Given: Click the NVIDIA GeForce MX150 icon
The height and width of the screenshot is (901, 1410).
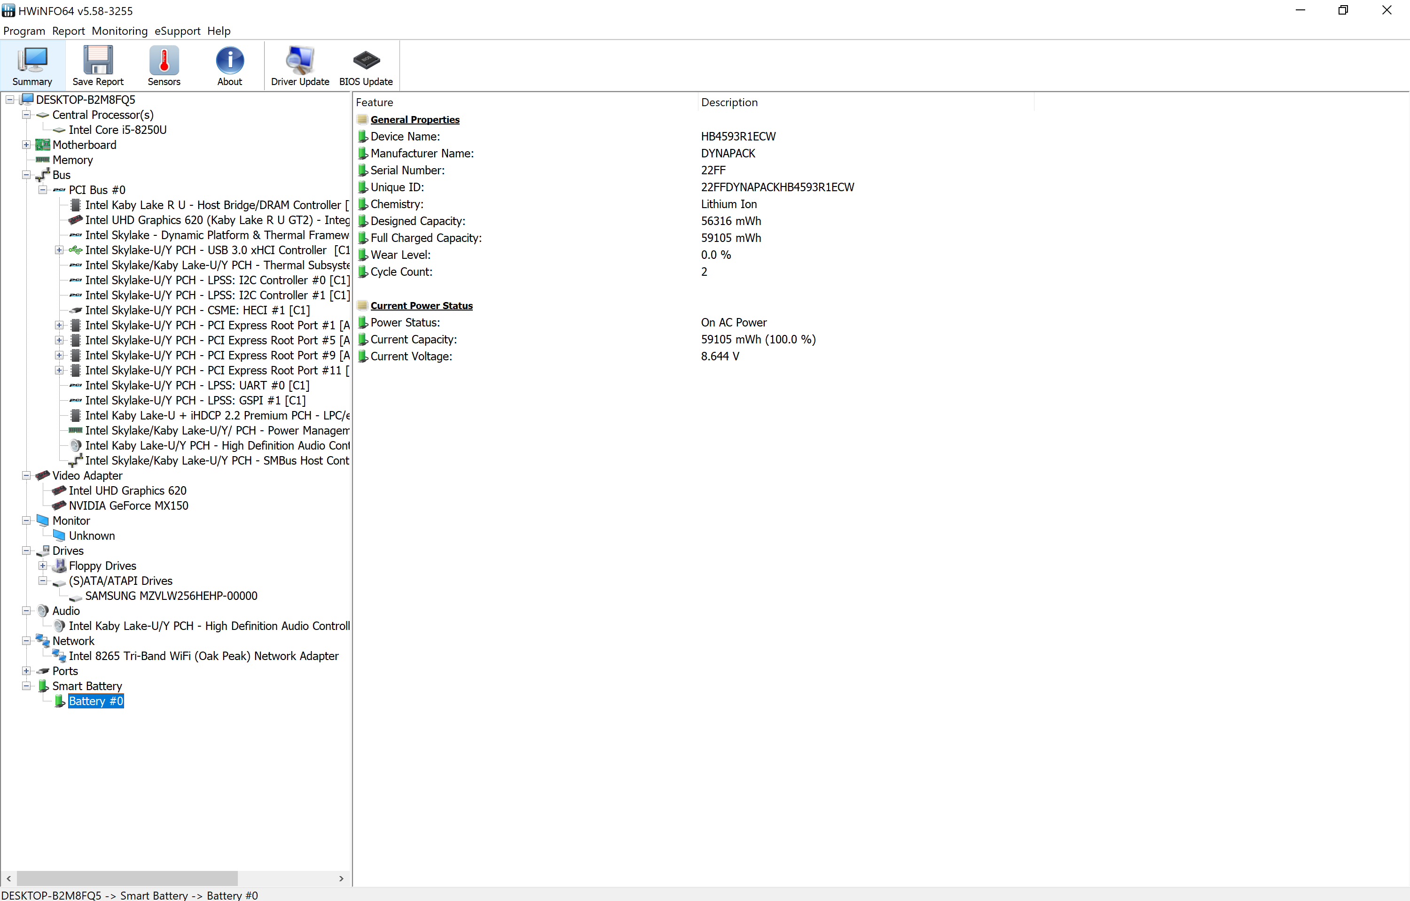Looking at the screenshot, I should coord(59,505).
